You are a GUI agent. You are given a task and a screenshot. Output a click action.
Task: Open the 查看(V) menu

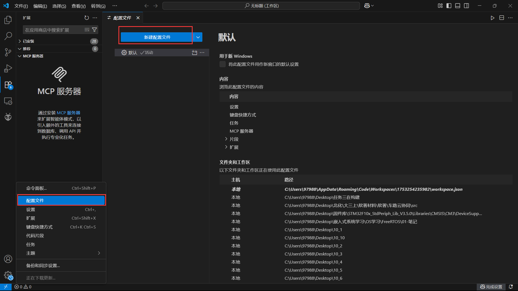point(79,6)
